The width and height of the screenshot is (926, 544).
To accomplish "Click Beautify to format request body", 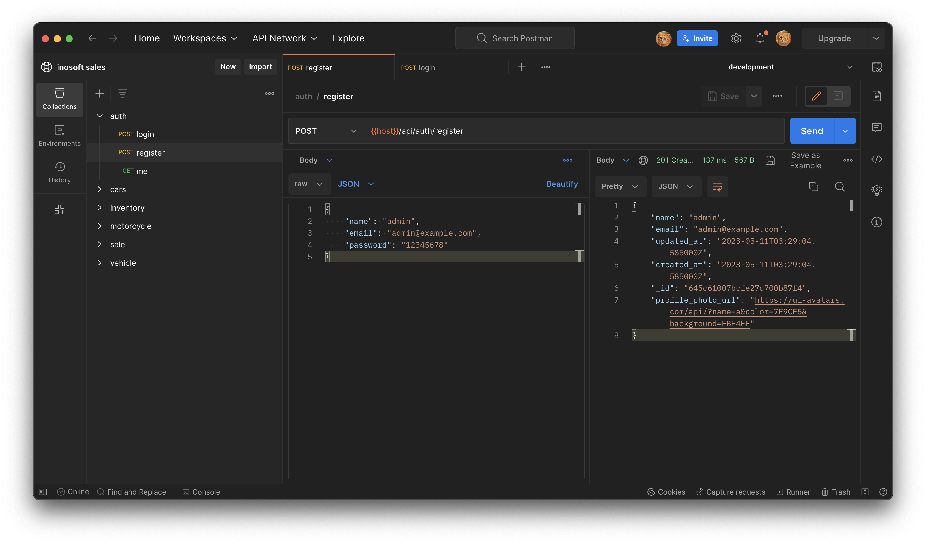I will coord(562,184).
